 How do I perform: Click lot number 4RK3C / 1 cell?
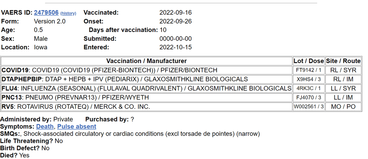click(x=309, y=89)
